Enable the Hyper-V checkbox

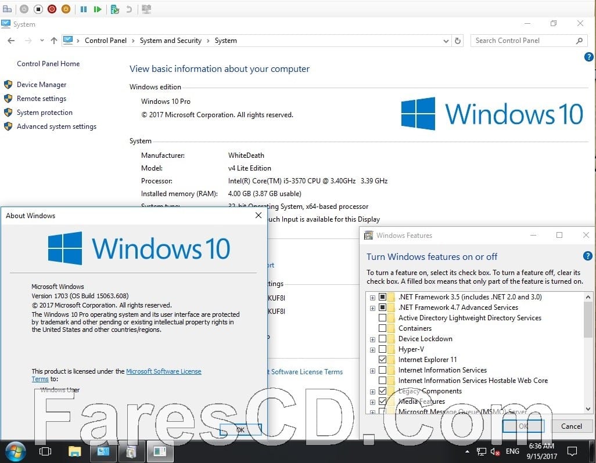click(x=382, y=349)
